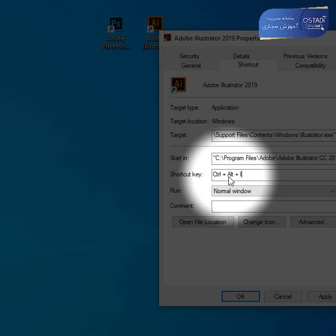Click the empty Comment field

tap(273, 206)
